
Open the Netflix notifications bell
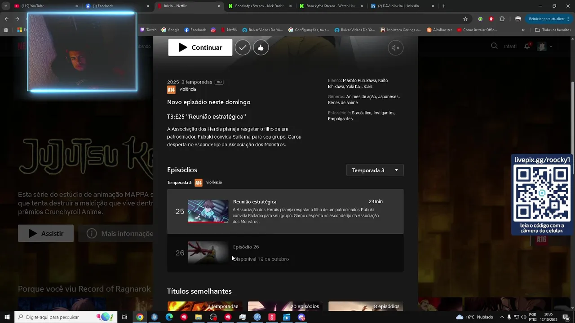pyautogui.click(x=527, y=46)
